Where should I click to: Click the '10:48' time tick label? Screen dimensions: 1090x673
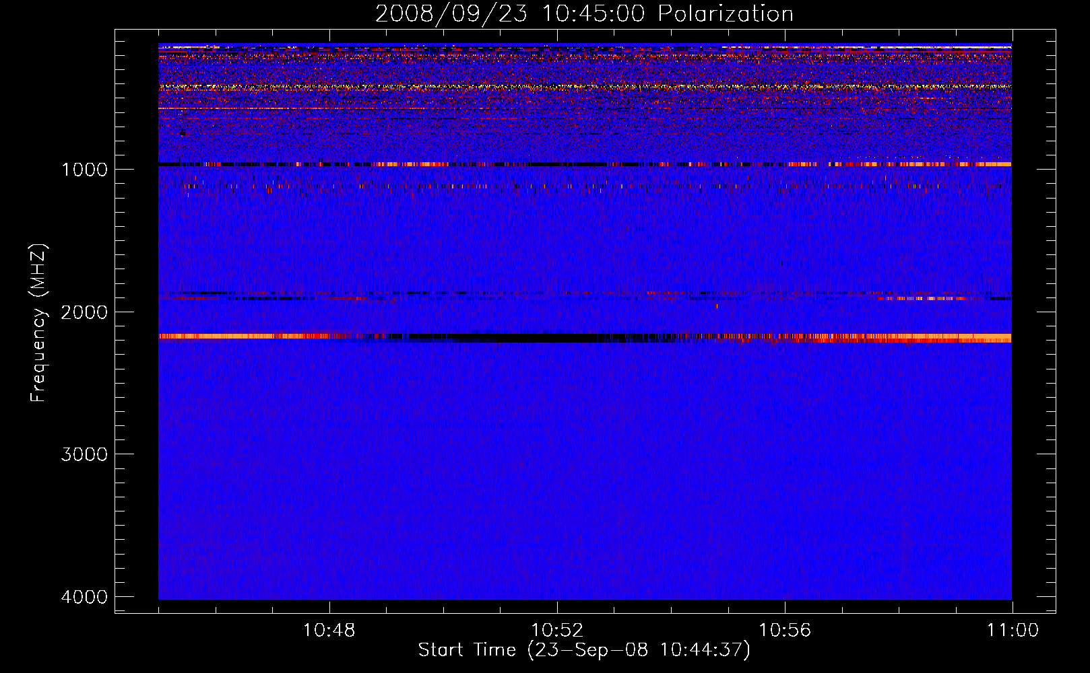pos(329,631)
